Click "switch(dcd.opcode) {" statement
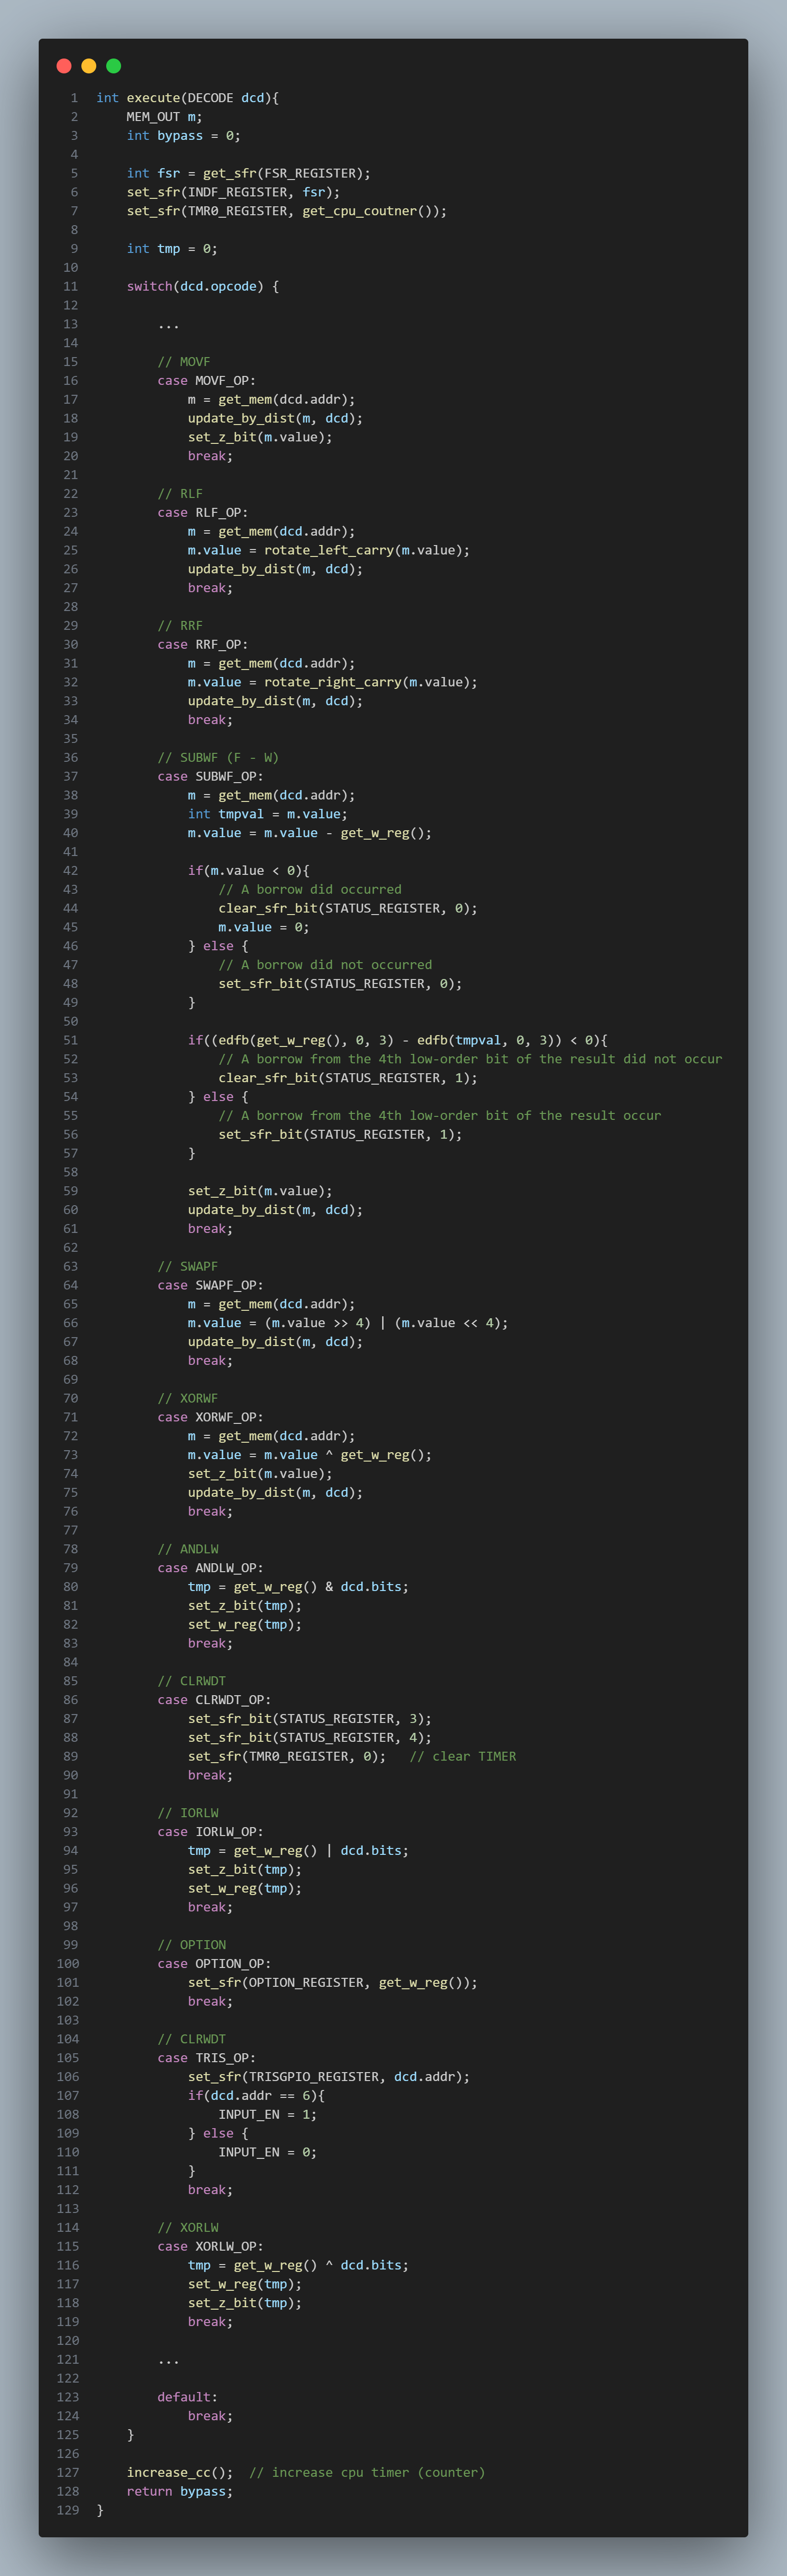 203,287
